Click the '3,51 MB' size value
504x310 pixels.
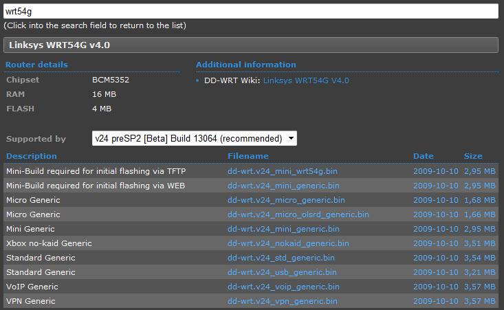click(x=479, y=243)
